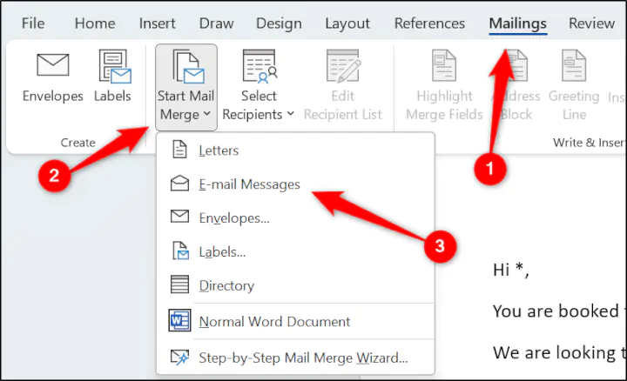Screen dimensions: 627x381
Task: Open the File tab
Action: [33, 23]
